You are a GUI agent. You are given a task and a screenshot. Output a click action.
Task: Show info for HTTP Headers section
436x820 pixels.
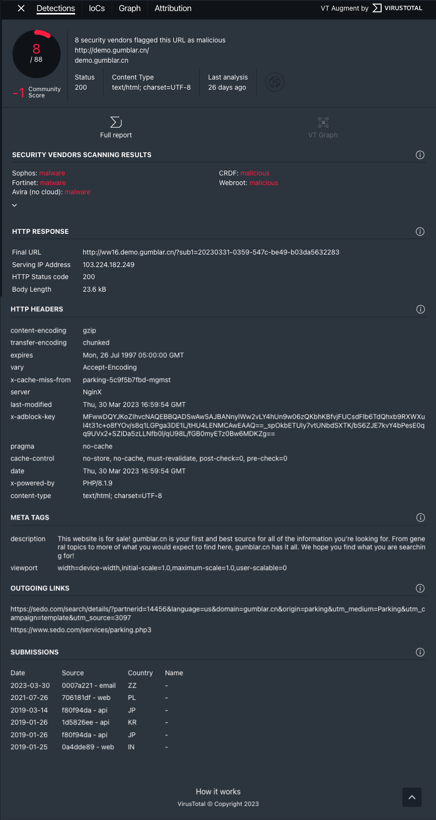421,309
